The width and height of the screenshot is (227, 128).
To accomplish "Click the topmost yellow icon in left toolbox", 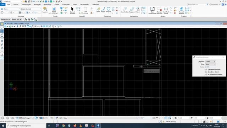I will 2,24.
